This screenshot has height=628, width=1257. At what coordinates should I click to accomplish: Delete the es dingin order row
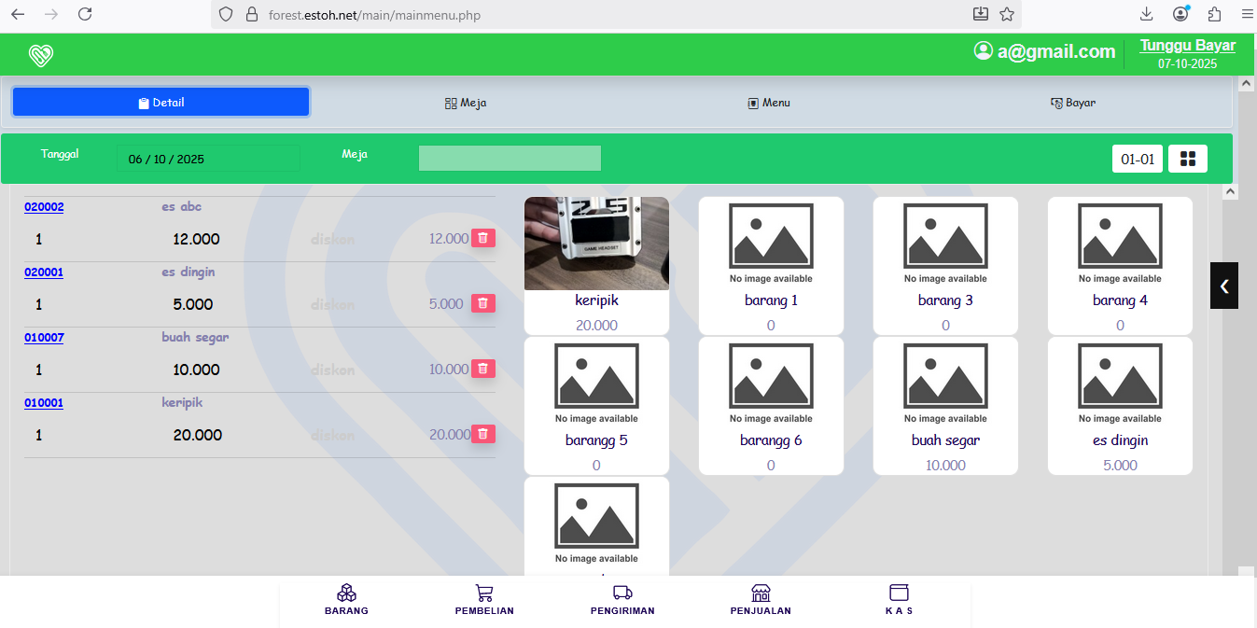point(482,303)
